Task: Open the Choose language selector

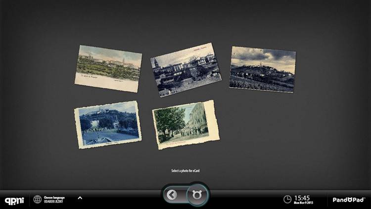Action: coord(53,197)
